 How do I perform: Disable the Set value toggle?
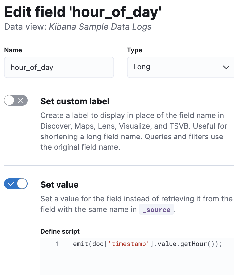coord(16,183)
